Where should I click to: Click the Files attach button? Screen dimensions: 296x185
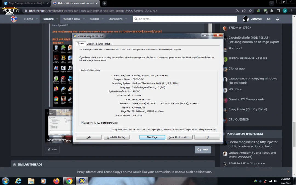point(52,150)
